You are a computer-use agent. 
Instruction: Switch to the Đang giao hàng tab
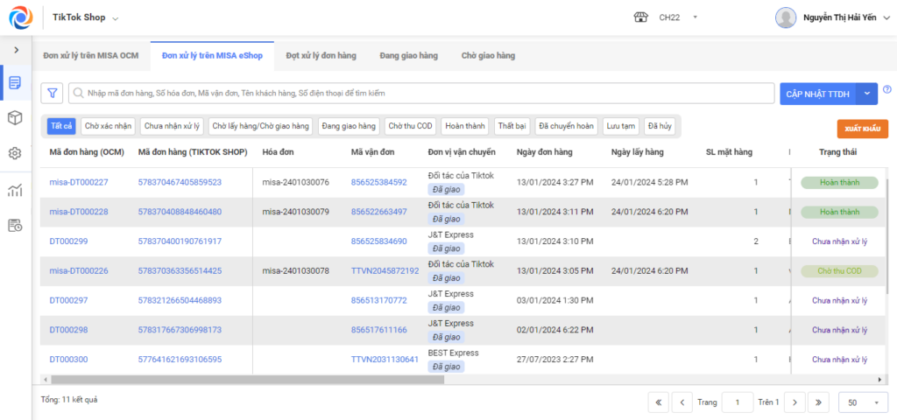point(408,55)
